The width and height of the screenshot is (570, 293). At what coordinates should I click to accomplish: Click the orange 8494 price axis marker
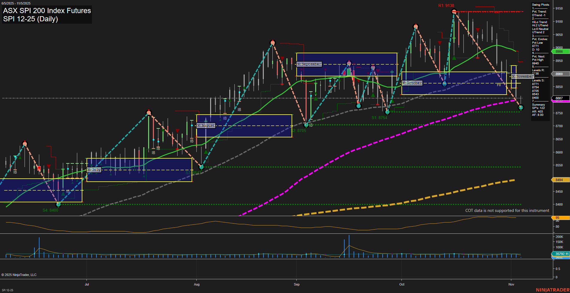coord(560,180)
